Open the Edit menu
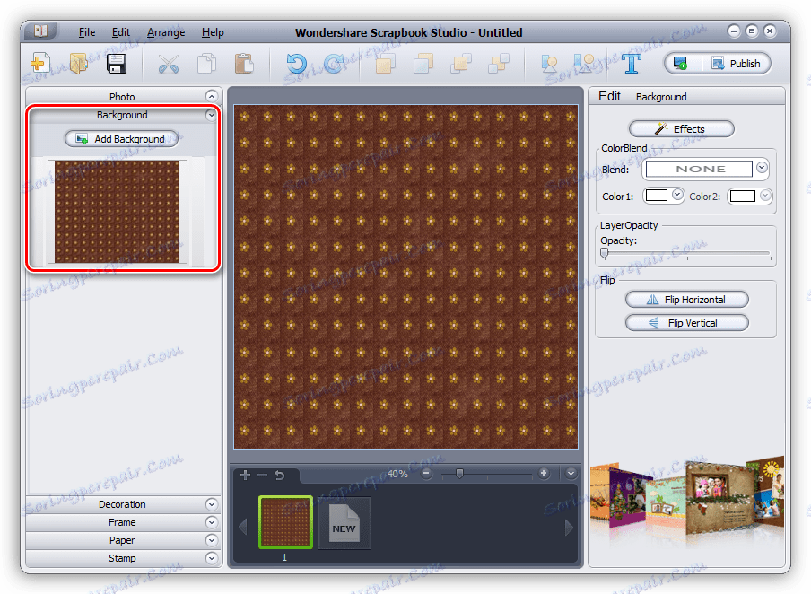The height and width of the screenshot is (594, 811). 121,32
